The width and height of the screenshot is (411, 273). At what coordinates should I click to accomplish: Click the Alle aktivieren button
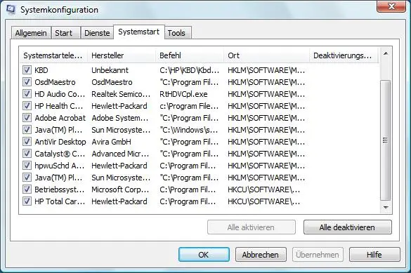point(251,227)
